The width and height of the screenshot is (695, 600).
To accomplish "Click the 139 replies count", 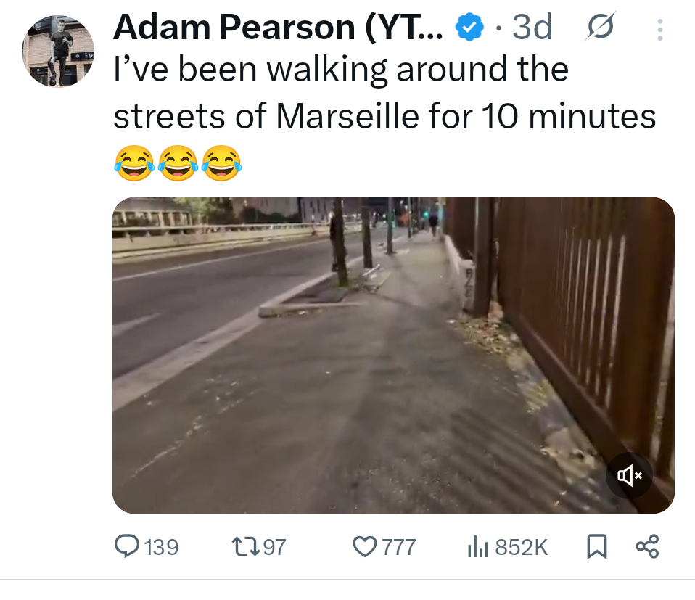I will click(x=161, y=547).
